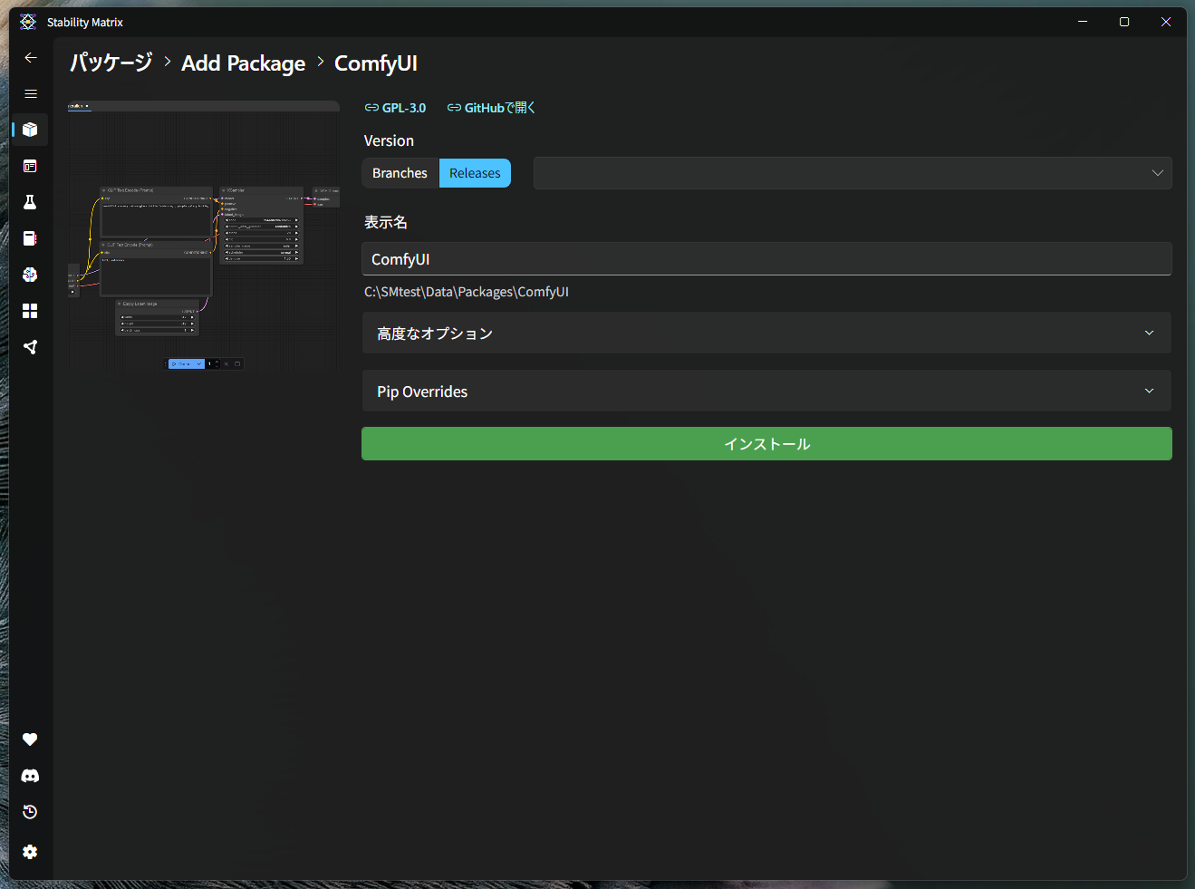Close the Stability Matrix window

(1166, 22)
